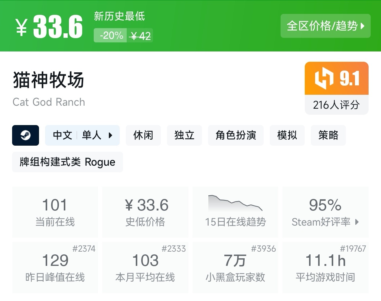Click the 史低价格 ¥33.6 stat
Screen dimensions: 381x301
pyautogui.click(x=145, y=212)
